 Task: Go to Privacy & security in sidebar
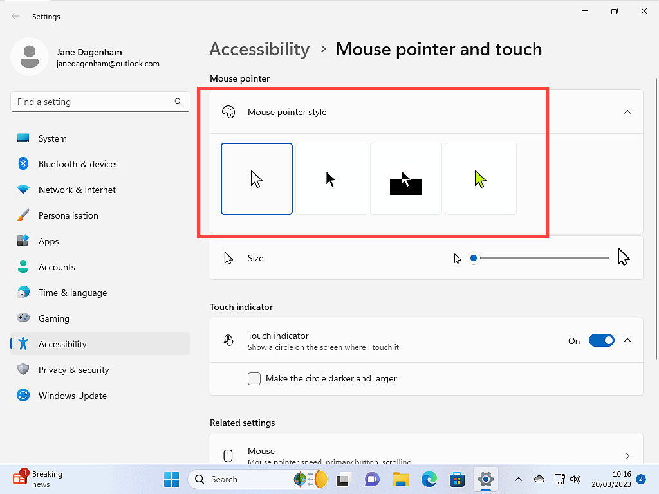click(73, 370)
